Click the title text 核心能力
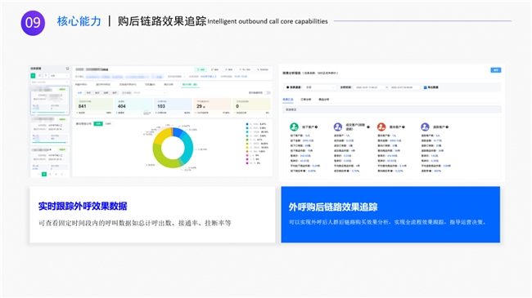The height and width of the screenshot is (298, 532). click(79, 21)
